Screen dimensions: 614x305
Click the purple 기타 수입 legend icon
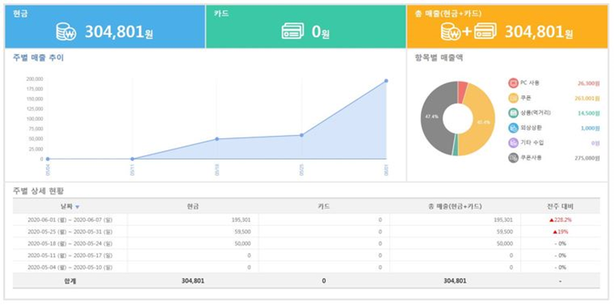(513, 143)
